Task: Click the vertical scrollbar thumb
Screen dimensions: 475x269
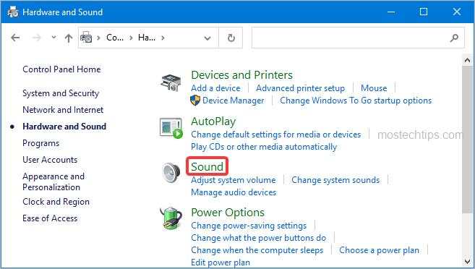Action: pos(468,140)
